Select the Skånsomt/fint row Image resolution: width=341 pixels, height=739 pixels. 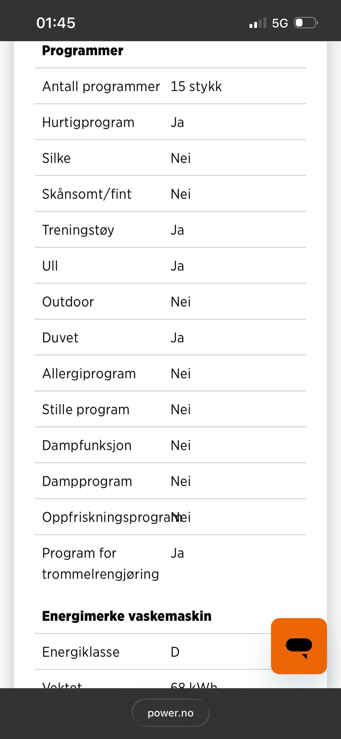tap(170, 194)
